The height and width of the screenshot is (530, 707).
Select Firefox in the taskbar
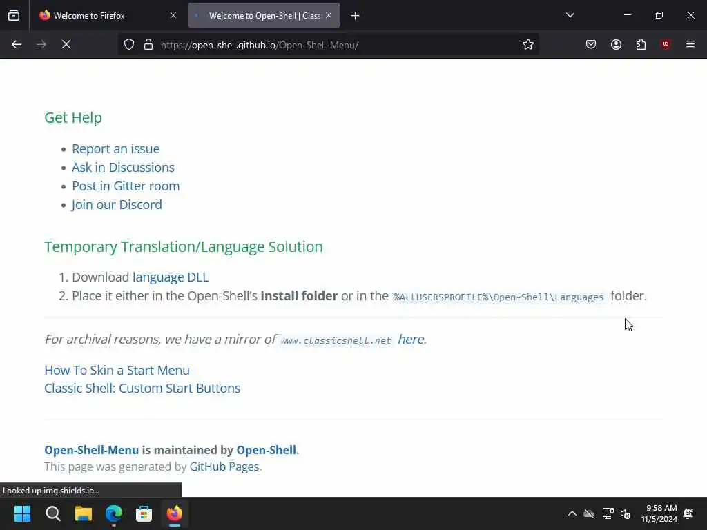pyautogui.click(x=175, y=513)
